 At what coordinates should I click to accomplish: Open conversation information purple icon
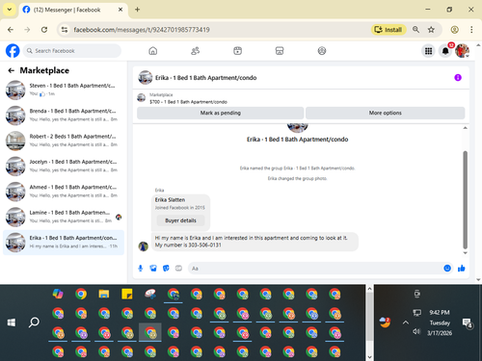coord(458,78)
